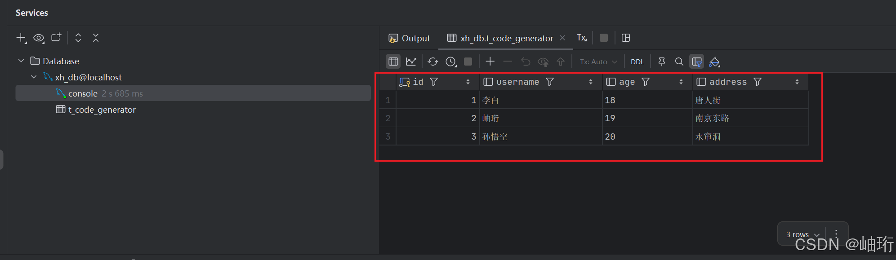Click the DDL button
Screen dimensions: 896x260
(x=637, y=62)
